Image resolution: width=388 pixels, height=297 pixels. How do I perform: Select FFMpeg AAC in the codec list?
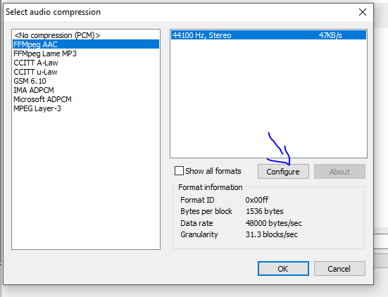86,44
